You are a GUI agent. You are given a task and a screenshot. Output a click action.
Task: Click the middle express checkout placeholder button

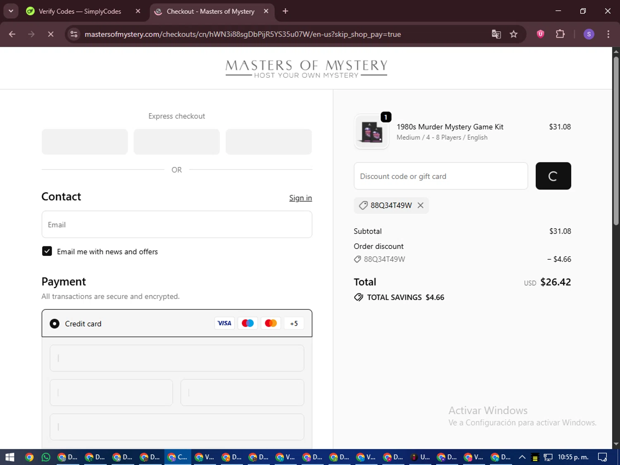pyautogui.click(x=176, y=142)
